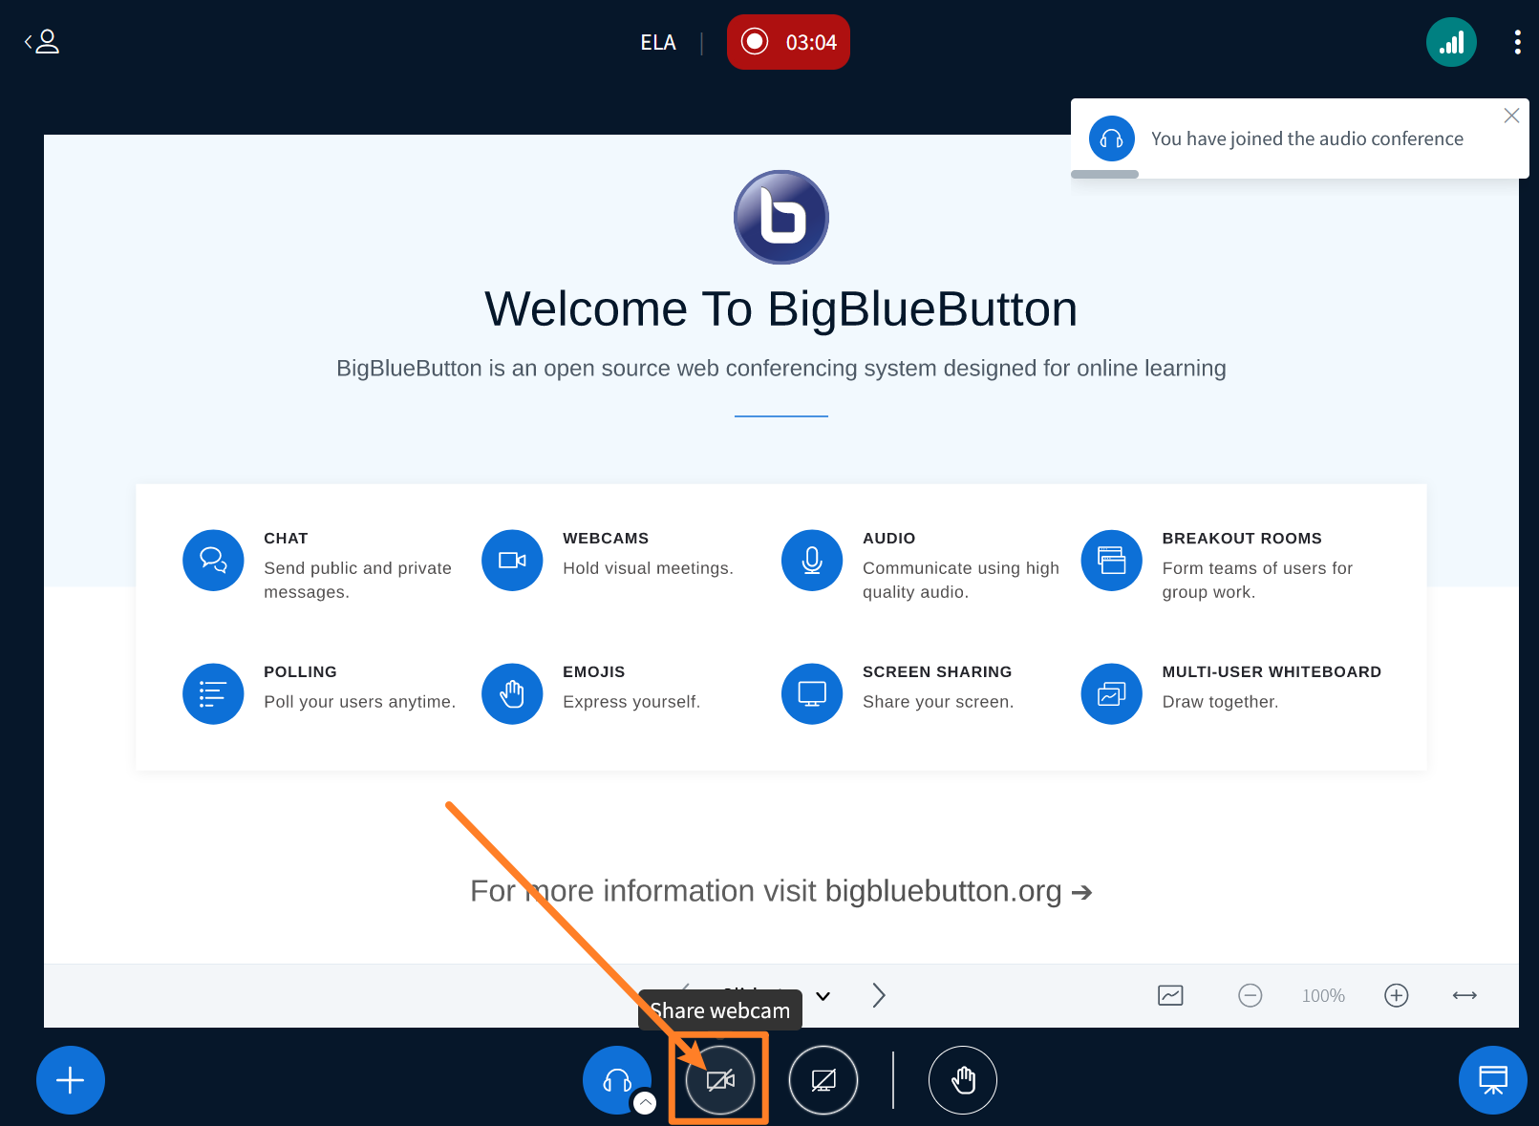Image resolution: width=1539 pixels, height=1126 pixels.
Task: Start screen sharing from the bottom toolbar
Action: tap(823, 1080)
